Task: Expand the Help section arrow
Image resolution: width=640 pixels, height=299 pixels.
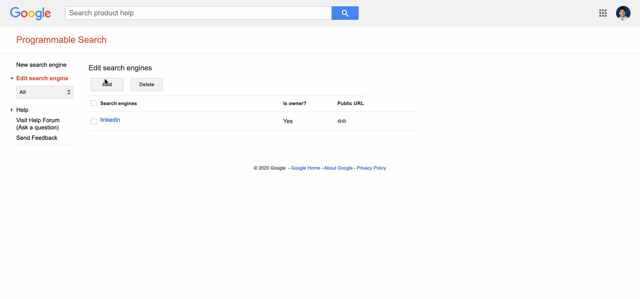Action: (x=12, y=110)
